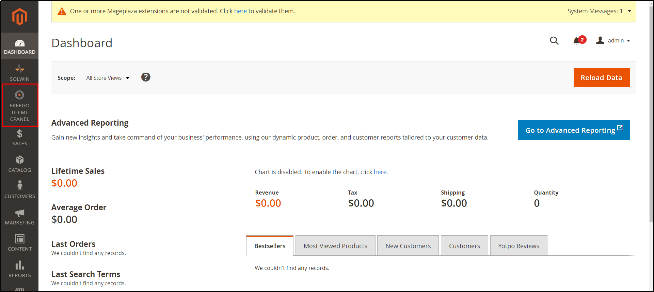Viewport: 654px width, 292px height.
Task: Open Freego Theme CPanel menu
Action: pos(19,105)
